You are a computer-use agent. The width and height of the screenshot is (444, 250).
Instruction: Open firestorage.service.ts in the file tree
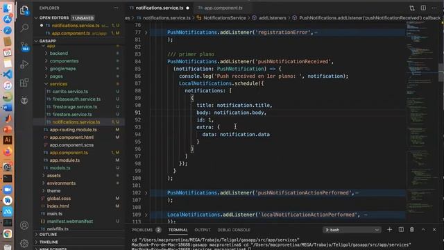pos(75,107)
